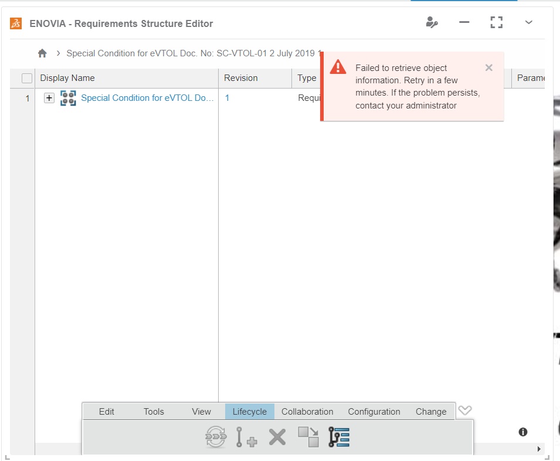Close the error notification

pyautogui.click(x=489, y=67)
